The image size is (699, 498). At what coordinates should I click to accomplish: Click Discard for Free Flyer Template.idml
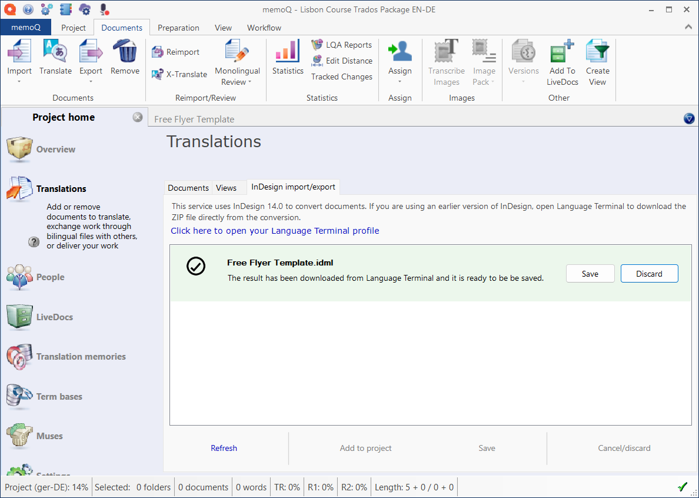tap(649, 274)
